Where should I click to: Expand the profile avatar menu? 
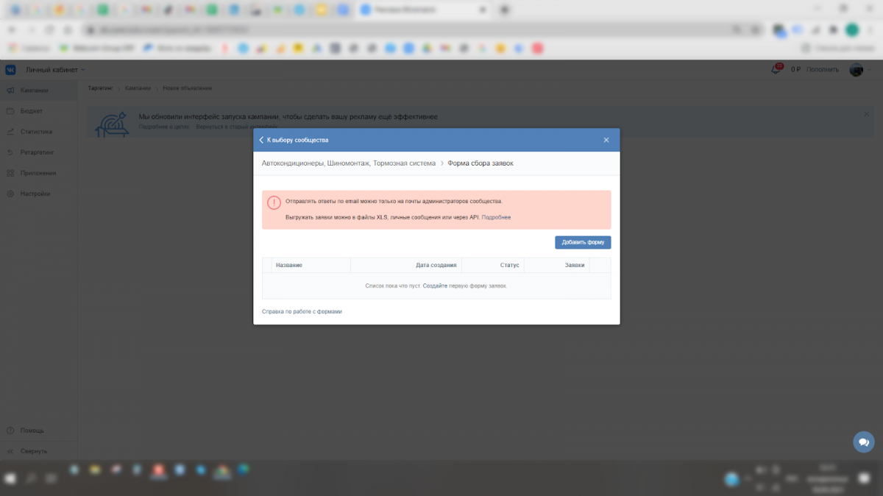click(858, 69)
